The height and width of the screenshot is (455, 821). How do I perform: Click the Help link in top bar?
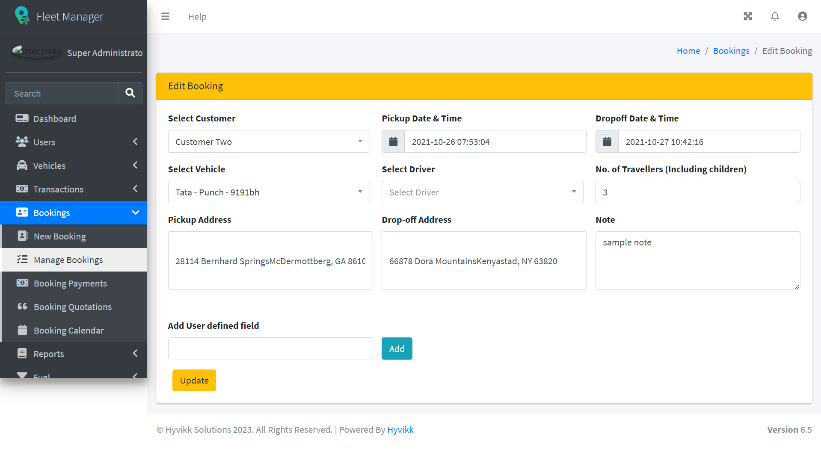(x=197, y=17)
